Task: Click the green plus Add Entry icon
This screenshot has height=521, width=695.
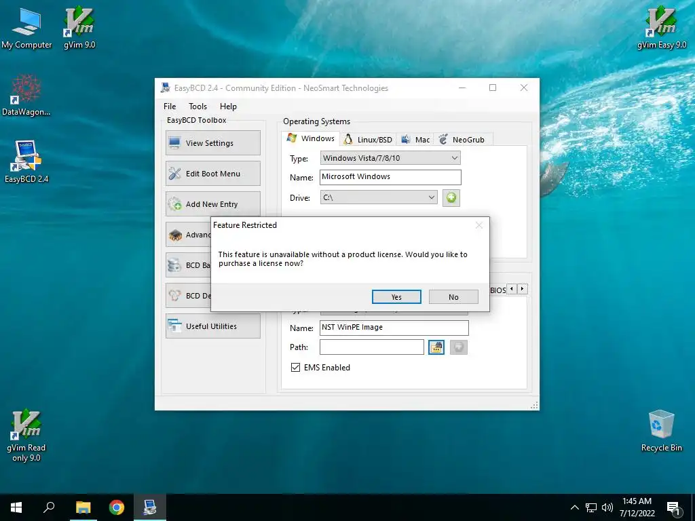Action: (451, 197)
